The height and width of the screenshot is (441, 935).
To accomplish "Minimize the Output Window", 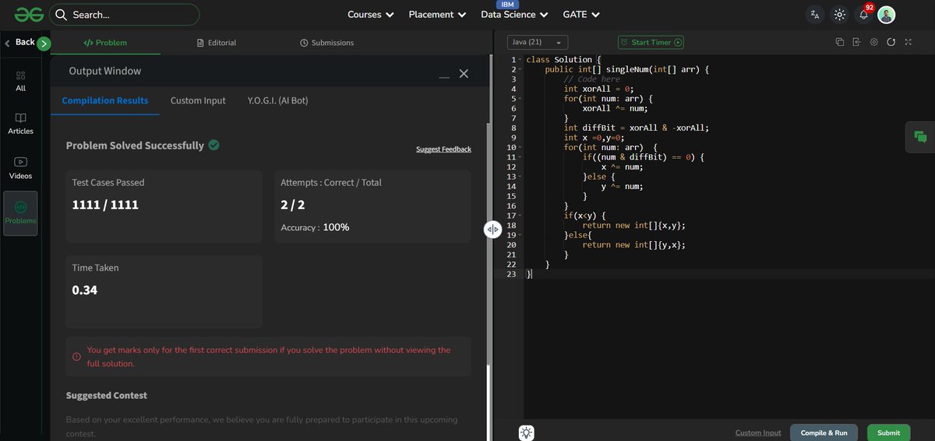I will [x=444, y=75].
